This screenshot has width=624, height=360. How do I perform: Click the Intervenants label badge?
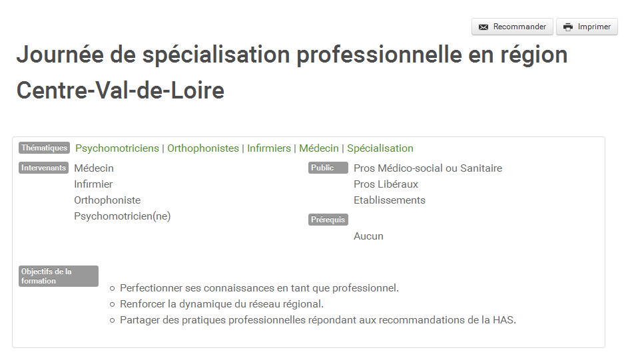[43, 168]
